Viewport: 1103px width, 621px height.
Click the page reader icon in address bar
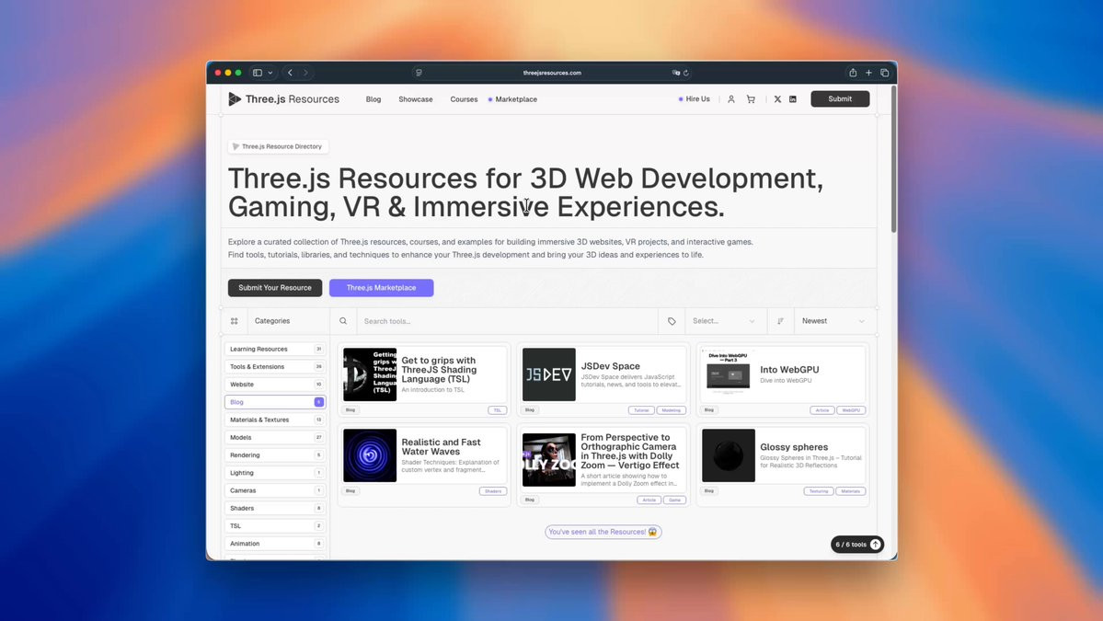(419, 73)
